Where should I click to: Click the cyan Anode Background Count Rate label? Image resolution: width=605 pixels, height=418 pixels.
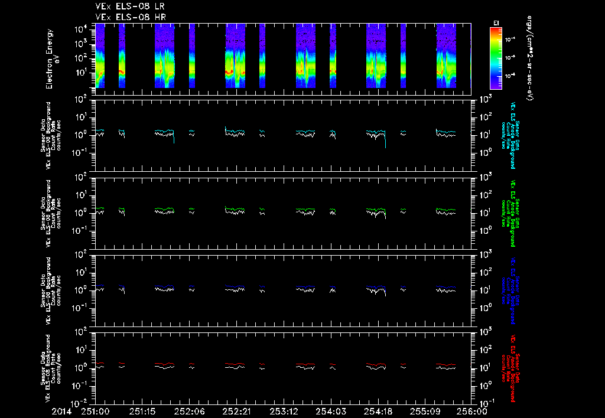tap(510, 135)
